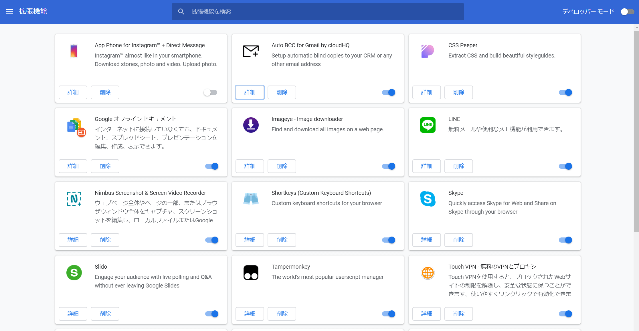Click the App Phone for Instagram icon
639x331 pixels.
(74, 51)
